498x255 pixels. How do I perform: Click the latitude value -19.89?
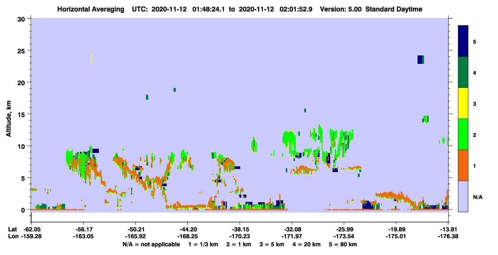[396, 229]
